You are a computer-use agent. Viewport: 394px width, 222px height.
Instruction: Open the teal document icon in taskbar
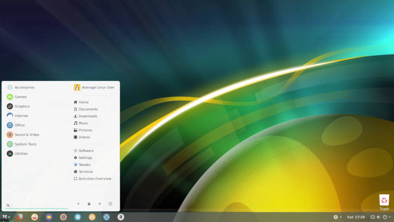point(78,217)
